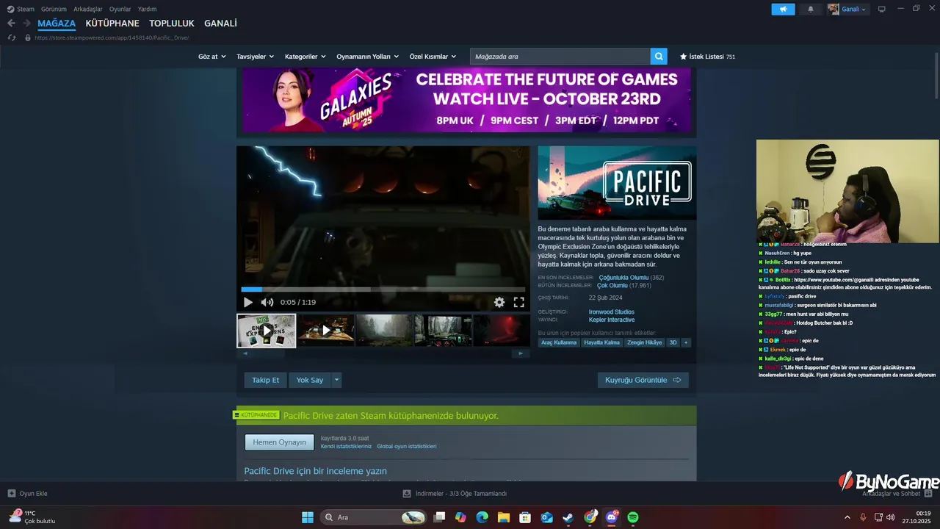This screenshot has height=529, width=940.
Task: Click the Hemen Oynayın button
Action: tap(279, 442)
